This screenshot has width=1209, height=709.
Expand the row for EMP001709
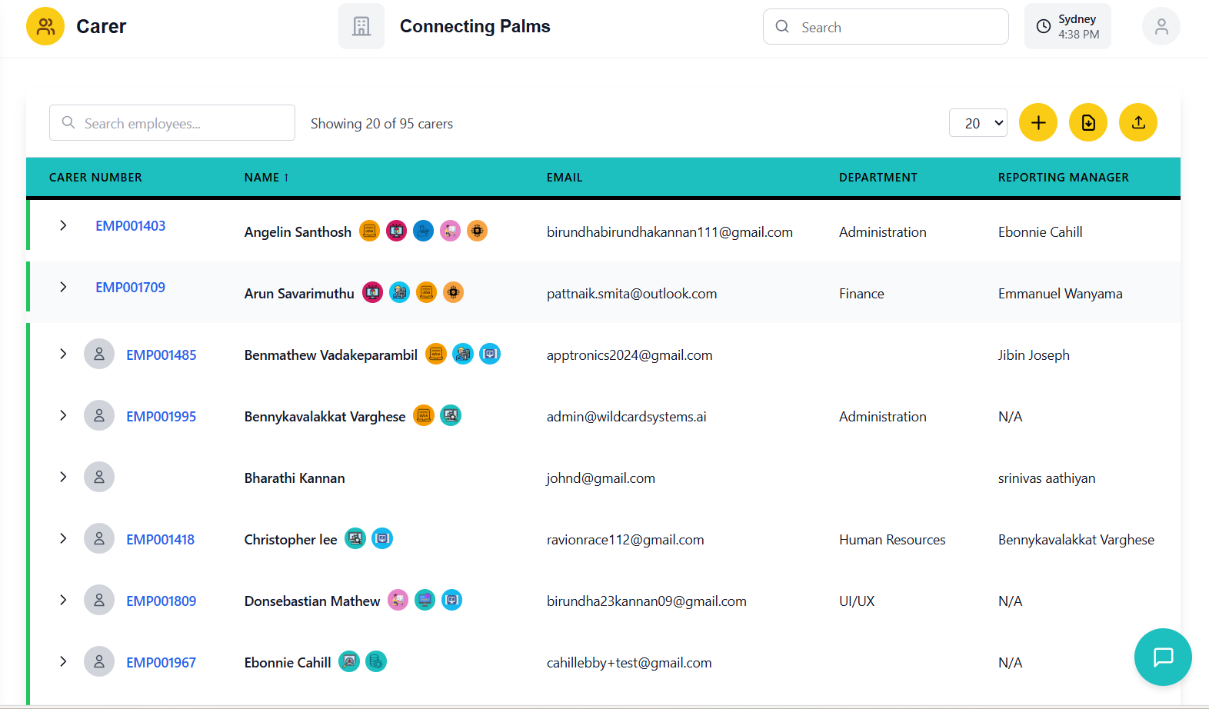point(63,287)
